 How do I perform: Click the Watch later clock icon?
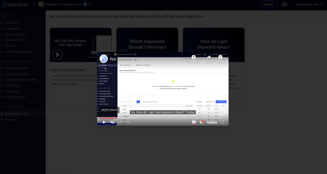[x=194, y=57]
